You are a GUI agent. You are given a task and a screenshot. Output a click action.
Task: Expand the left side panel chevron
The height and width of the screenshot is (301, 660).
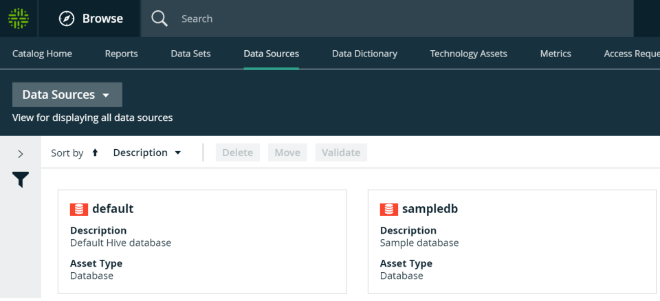click(20, 154)
